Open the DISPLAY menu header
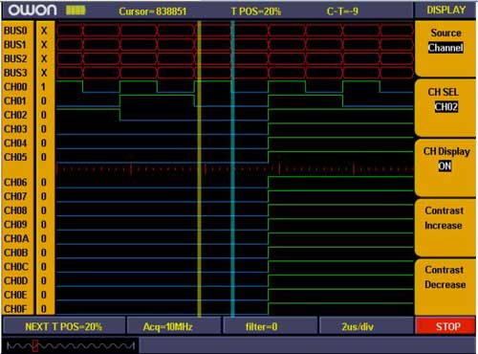This screenshot has height=354, width=478. (445, 11)
